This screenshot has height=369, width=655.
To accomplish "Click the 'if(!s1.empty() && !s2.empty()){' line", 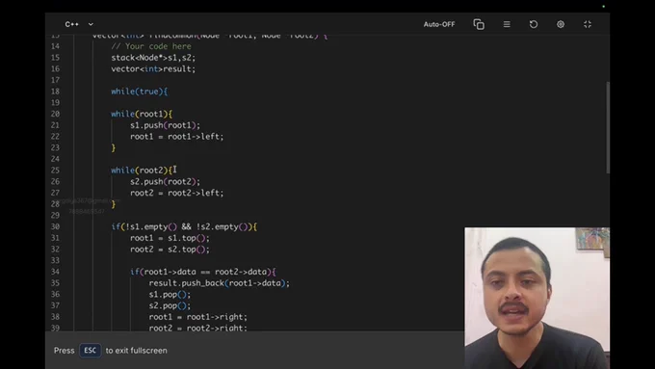I will point(184,226).
